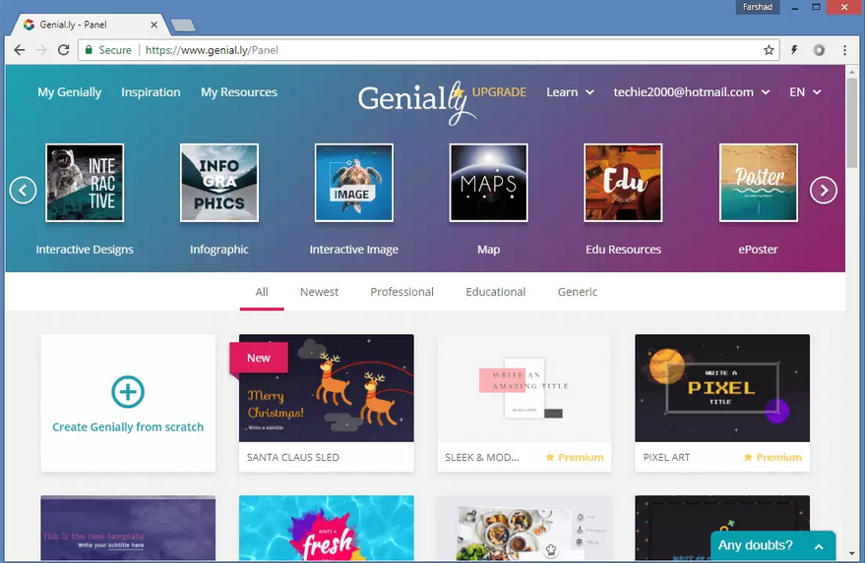Screen dimensions: 865x563
Task: Open the purple new template thumbnail
Action: tap(128, 528)
